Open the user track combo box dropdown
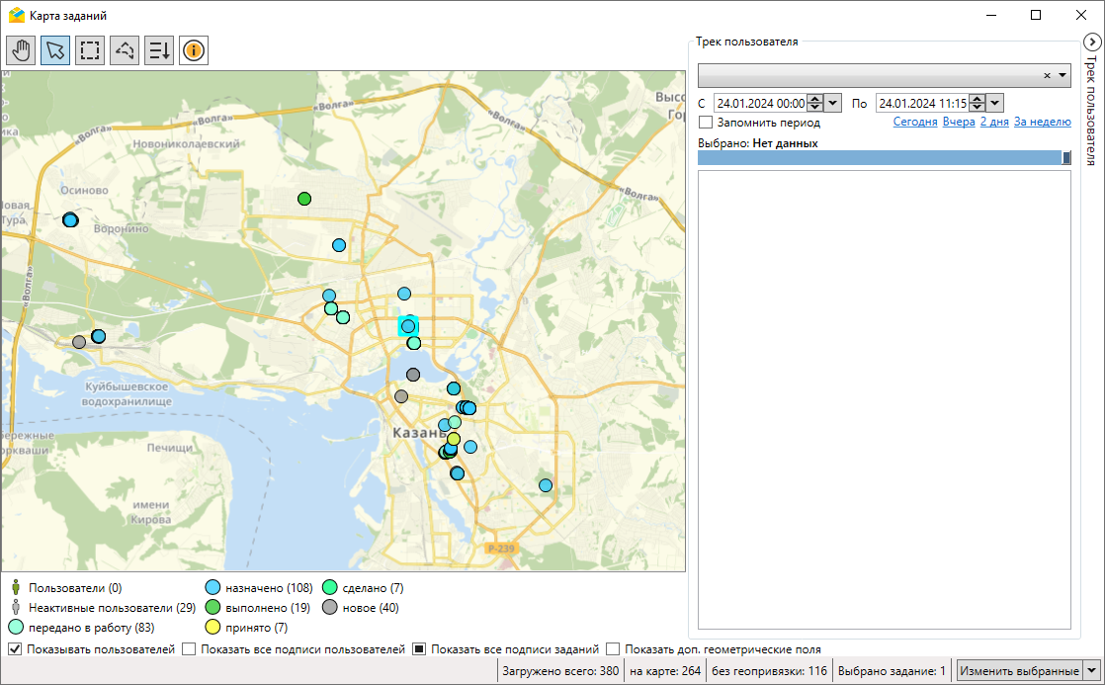The image size is (1105, 685). click(1062, 76)
